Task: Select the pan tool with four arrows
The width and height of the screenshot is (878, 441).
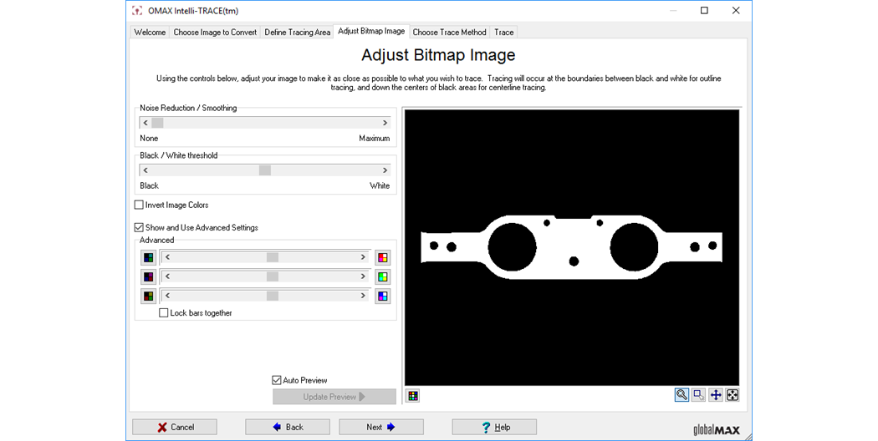Action: tap(716, 394)
